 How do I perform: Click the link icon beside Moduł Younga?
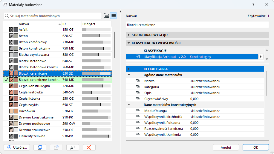[138, 111]
